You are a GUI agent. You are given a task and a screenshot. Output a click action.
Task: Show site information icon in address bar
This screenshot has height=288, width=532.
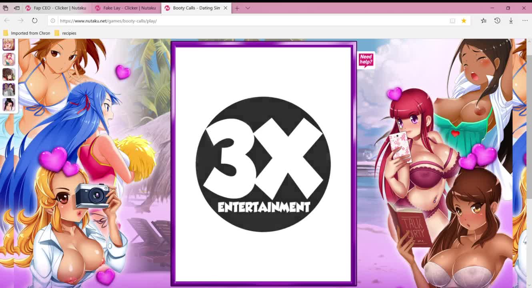click(x=53, y=21)
